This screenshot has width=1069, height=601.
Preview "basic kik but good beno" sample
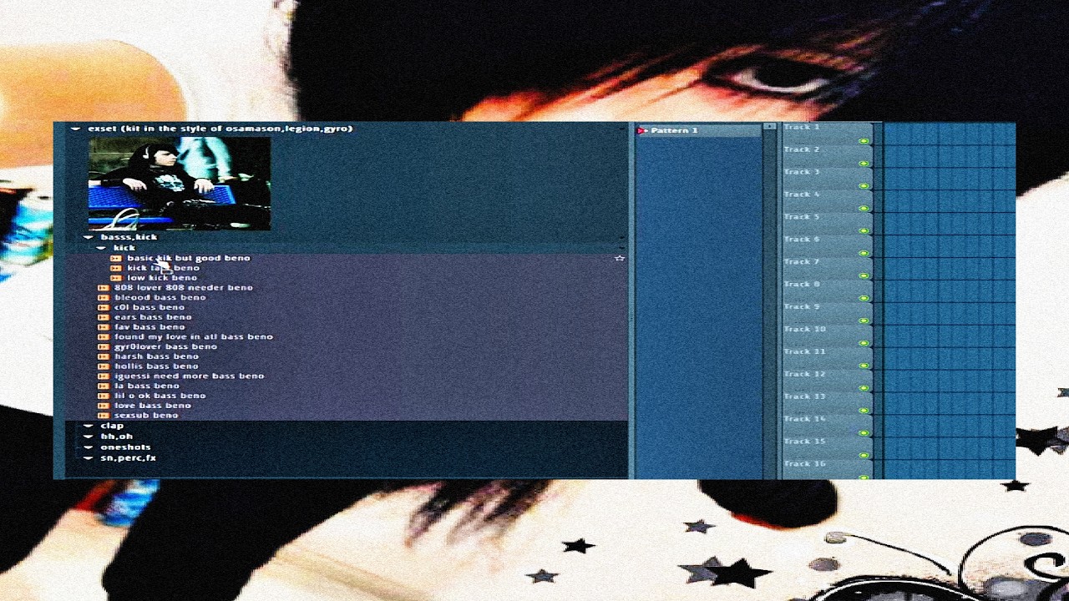pyautogui.click(x=189, y=258)
